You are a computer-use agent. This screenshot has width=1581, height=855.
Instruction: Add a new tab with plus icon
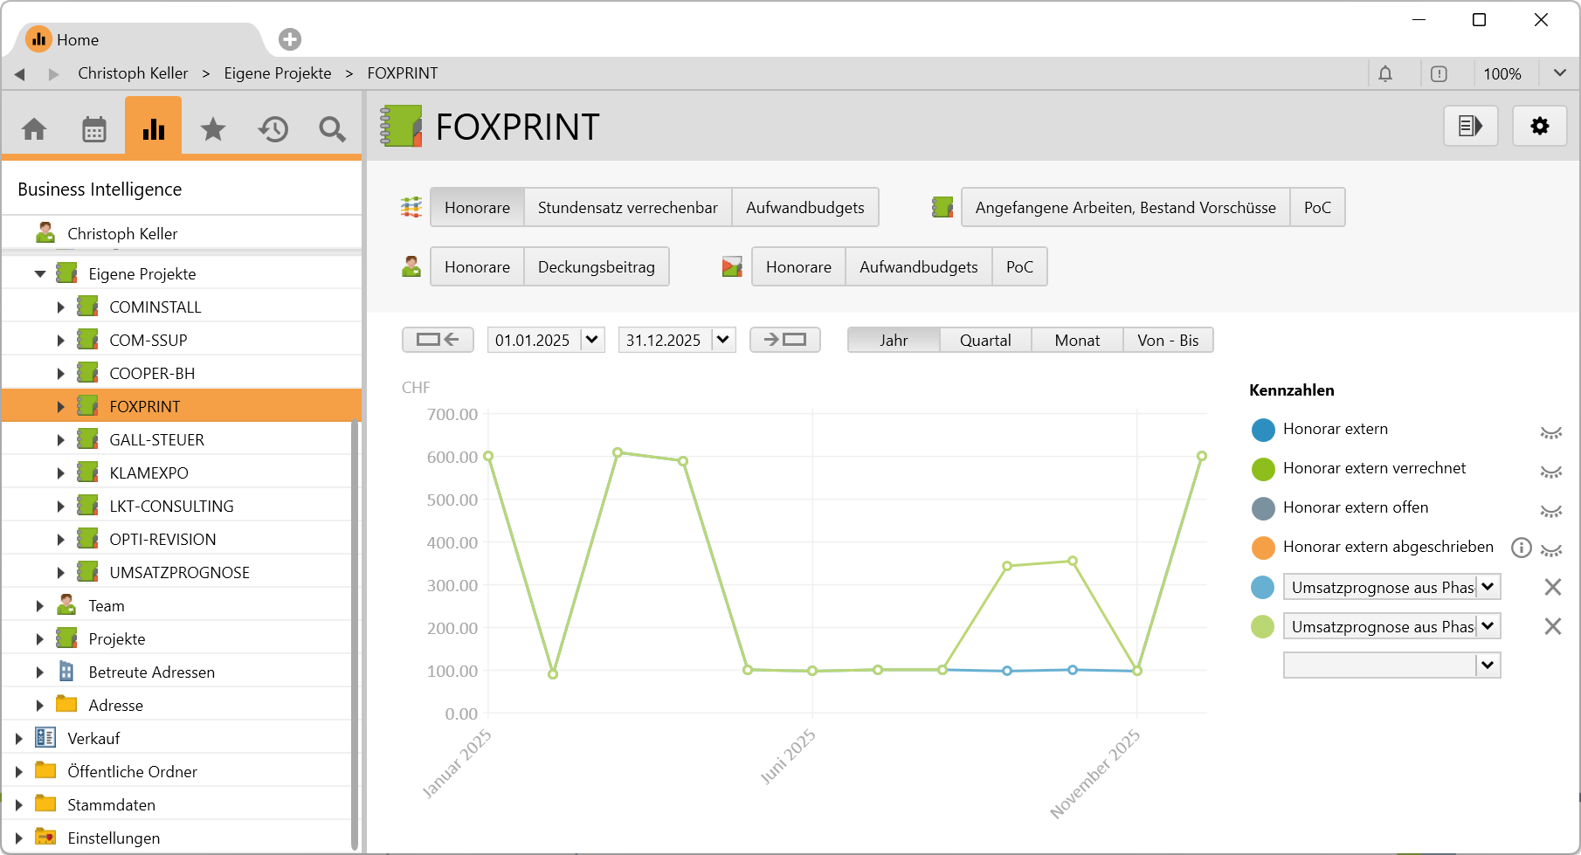tap(290, 39)
